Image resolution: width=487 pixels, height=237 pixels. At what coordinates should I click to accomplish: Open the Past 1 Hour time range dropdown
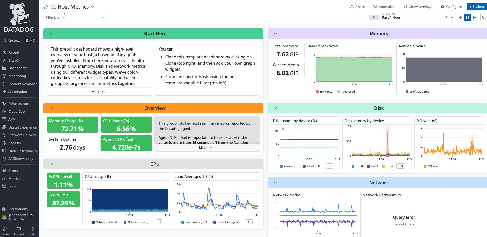(x=411, y=17)
